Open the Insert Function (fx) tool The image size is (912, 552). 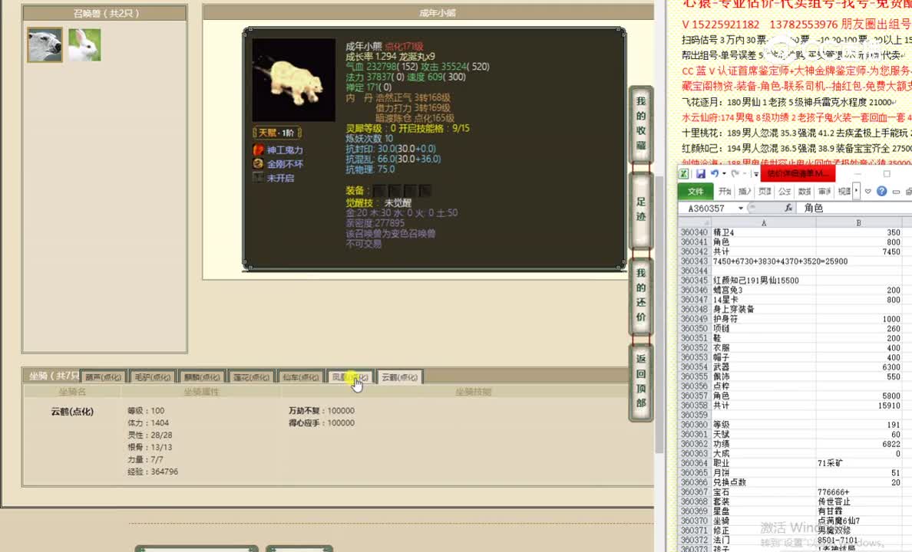pos(789,206)
